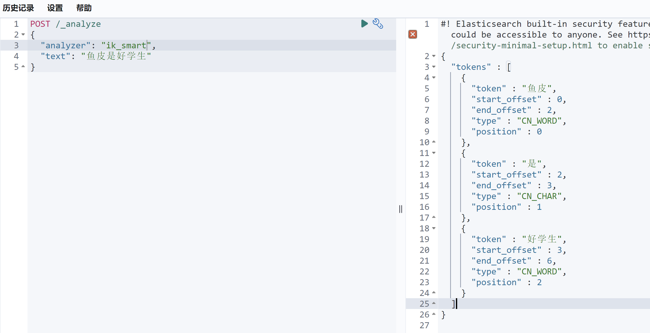
Task: Click the "text" key in the request body
Action: tap(55, 56)
